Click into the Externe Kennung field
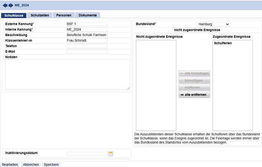The height and width of the screenshot is (167, 262). pos(87,24)
